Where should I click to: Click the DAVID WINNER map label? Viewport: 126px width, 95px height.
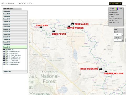pyautogui.click(x=75, y=28)
